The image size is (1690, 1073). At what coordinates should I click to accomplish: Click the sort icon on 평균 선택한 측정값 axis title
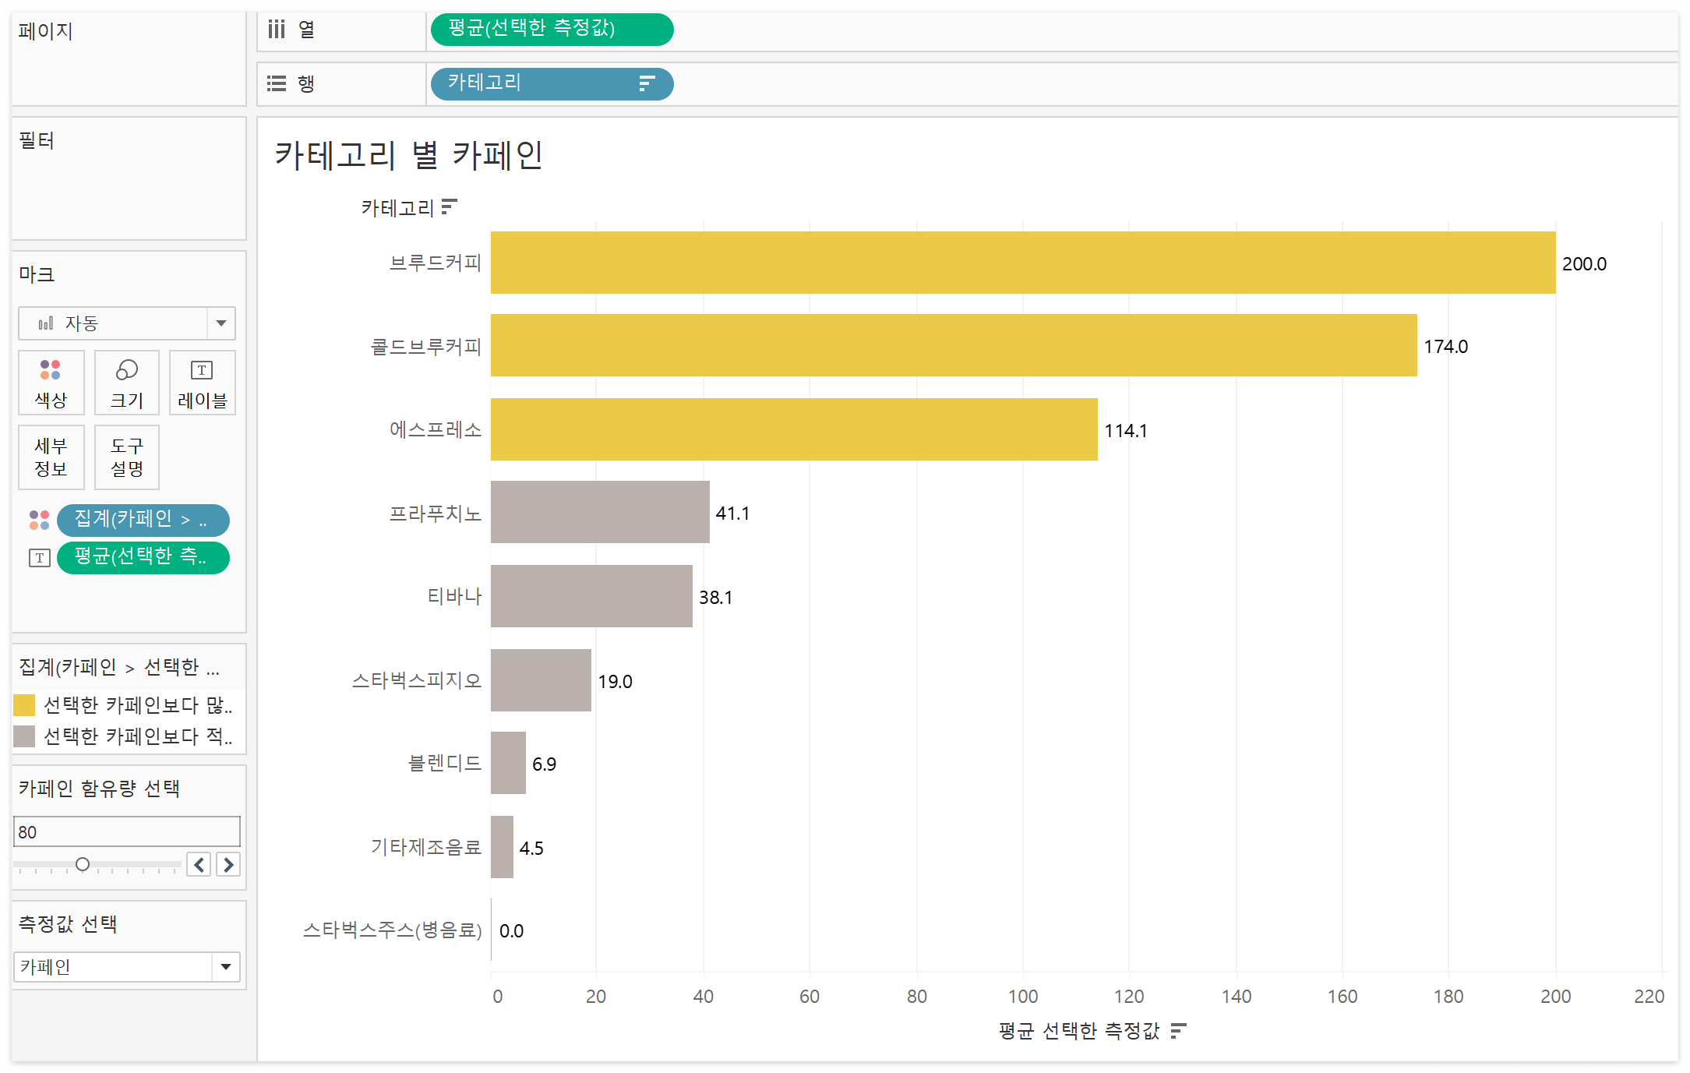point(1178,1031)
